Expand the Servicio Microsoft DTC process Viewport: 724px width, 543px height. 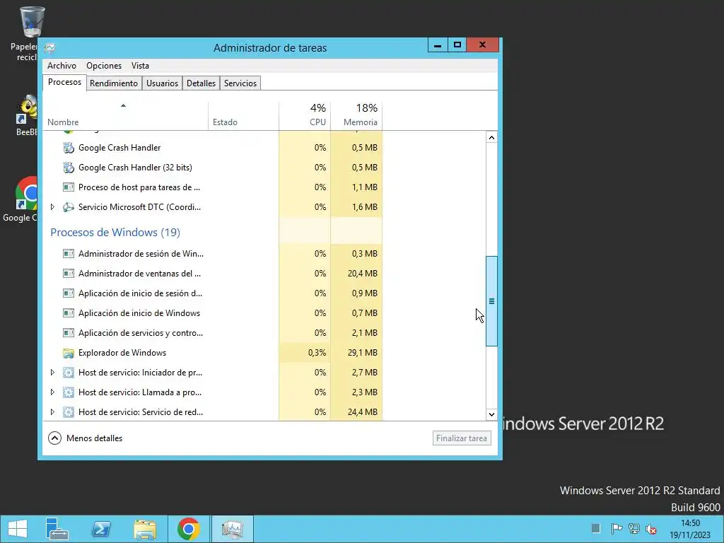click(52, 207)
